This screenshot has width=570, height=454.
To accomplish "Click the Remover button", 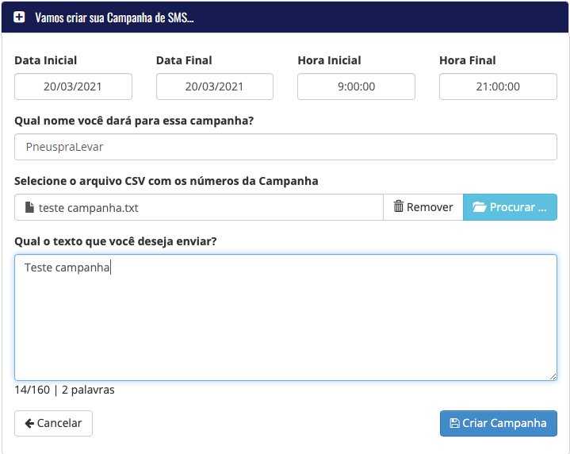I will (x=423, y=207).
